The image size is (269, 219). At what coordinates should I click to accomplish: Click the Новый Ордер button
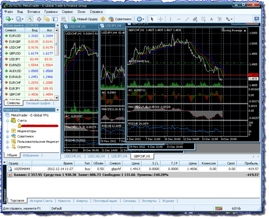84,19
